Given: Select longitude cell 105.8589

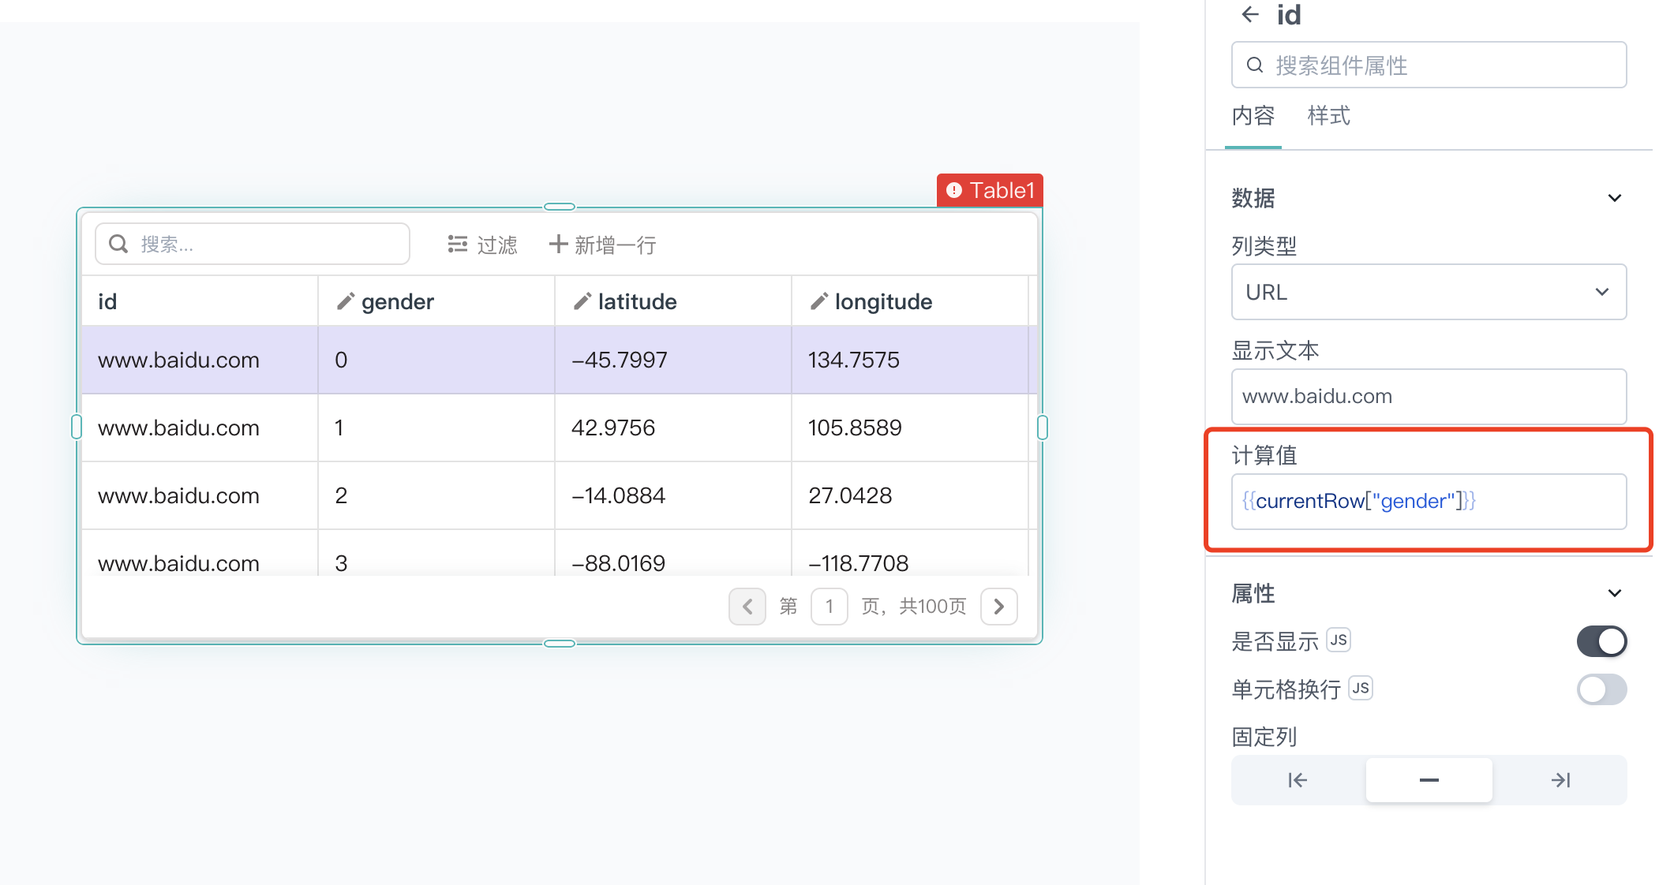Looking at the screenshot, I should [x=910, y=428].
